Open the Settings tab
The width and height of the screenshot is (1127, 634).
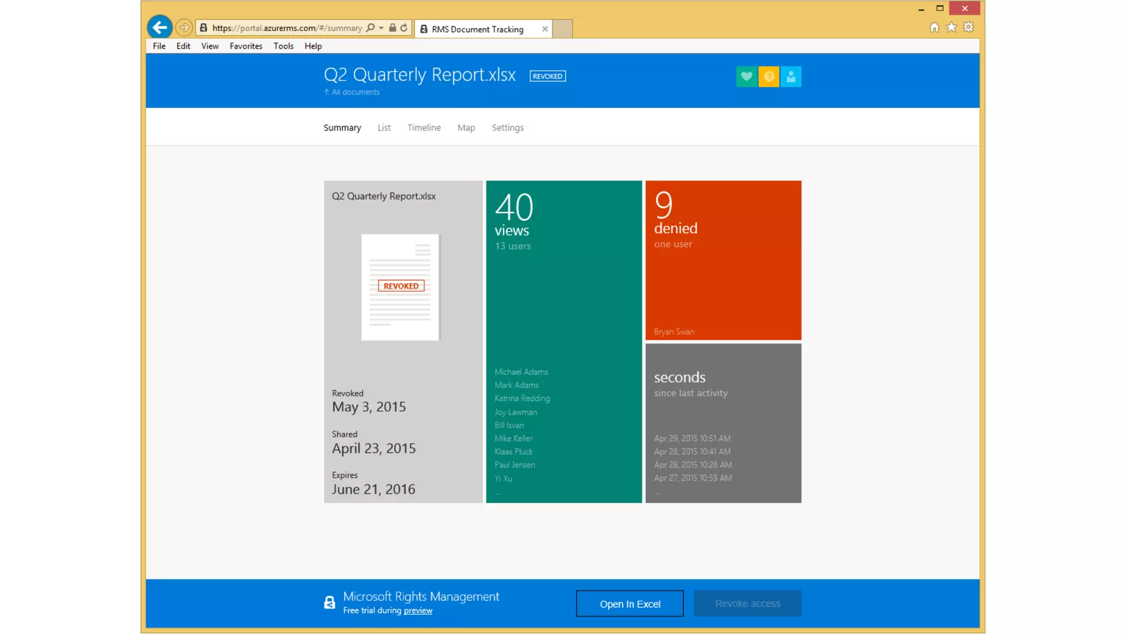507,128
